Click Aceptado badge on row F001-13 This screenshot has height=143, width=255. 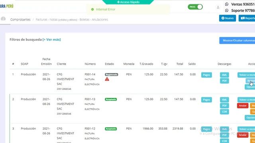[x=111, y=99]
